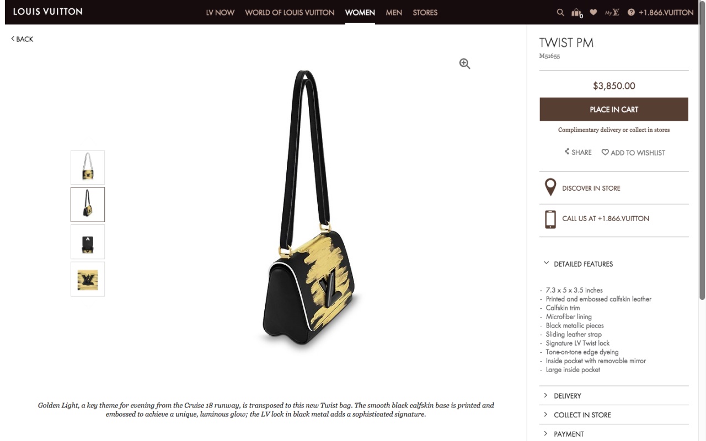Add to Wishlist heart link
The height and width of the screenshot is (441, 706).
click(633, 153)
